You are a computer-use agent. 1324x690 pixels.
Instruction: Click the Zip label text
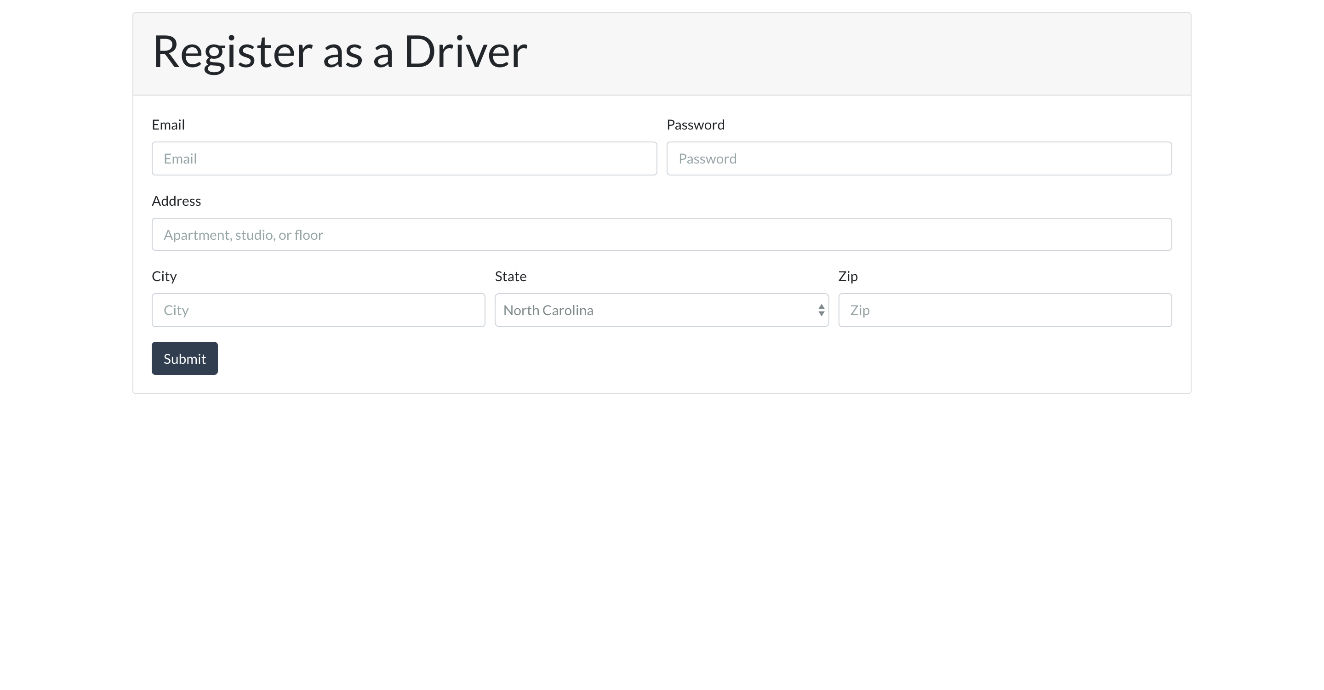[x=847, y=277]
